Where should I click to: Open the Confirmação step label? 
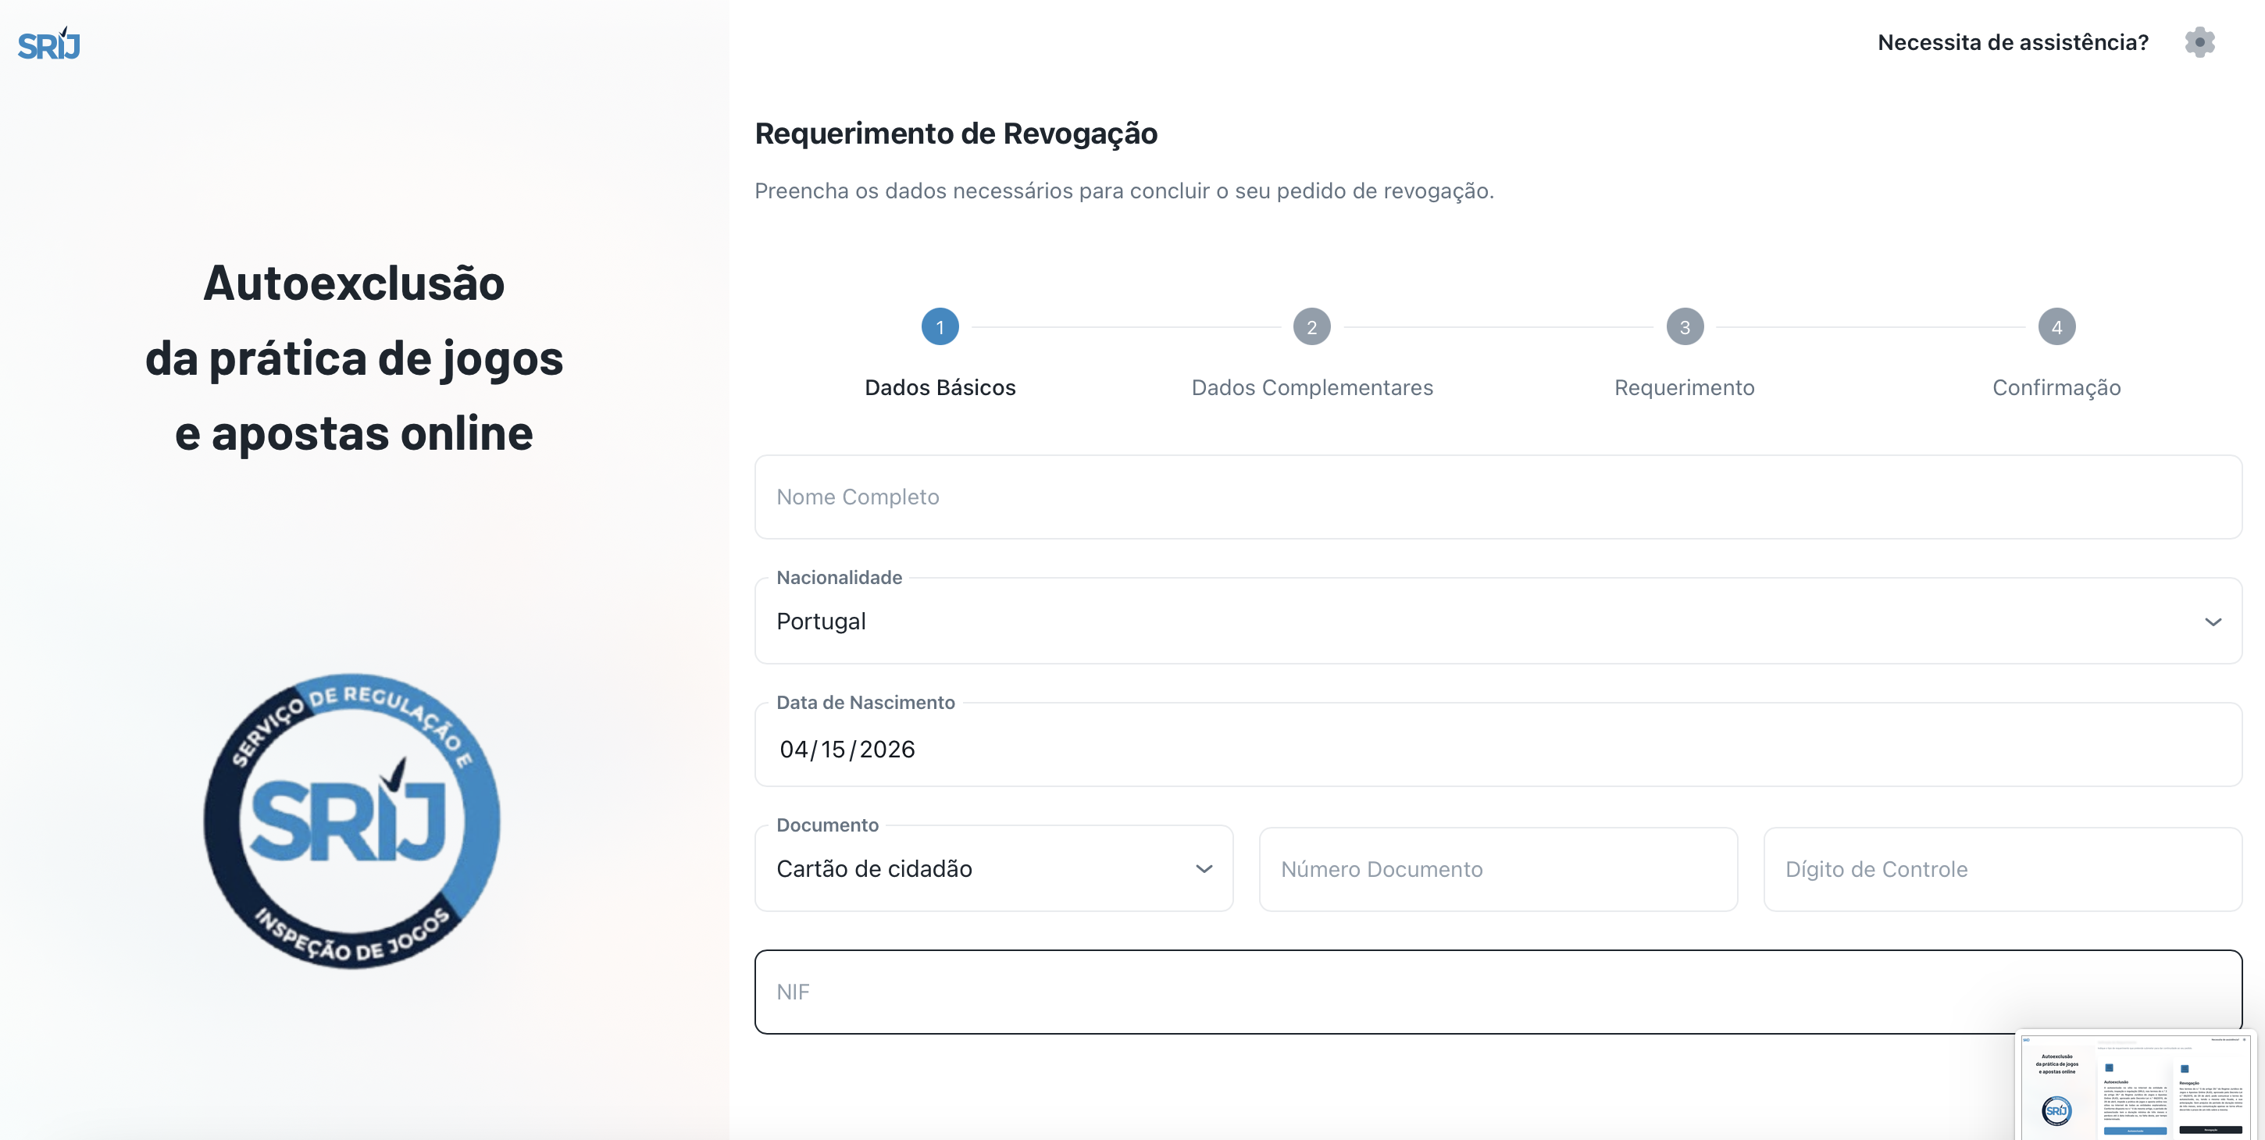[2056, 387]
